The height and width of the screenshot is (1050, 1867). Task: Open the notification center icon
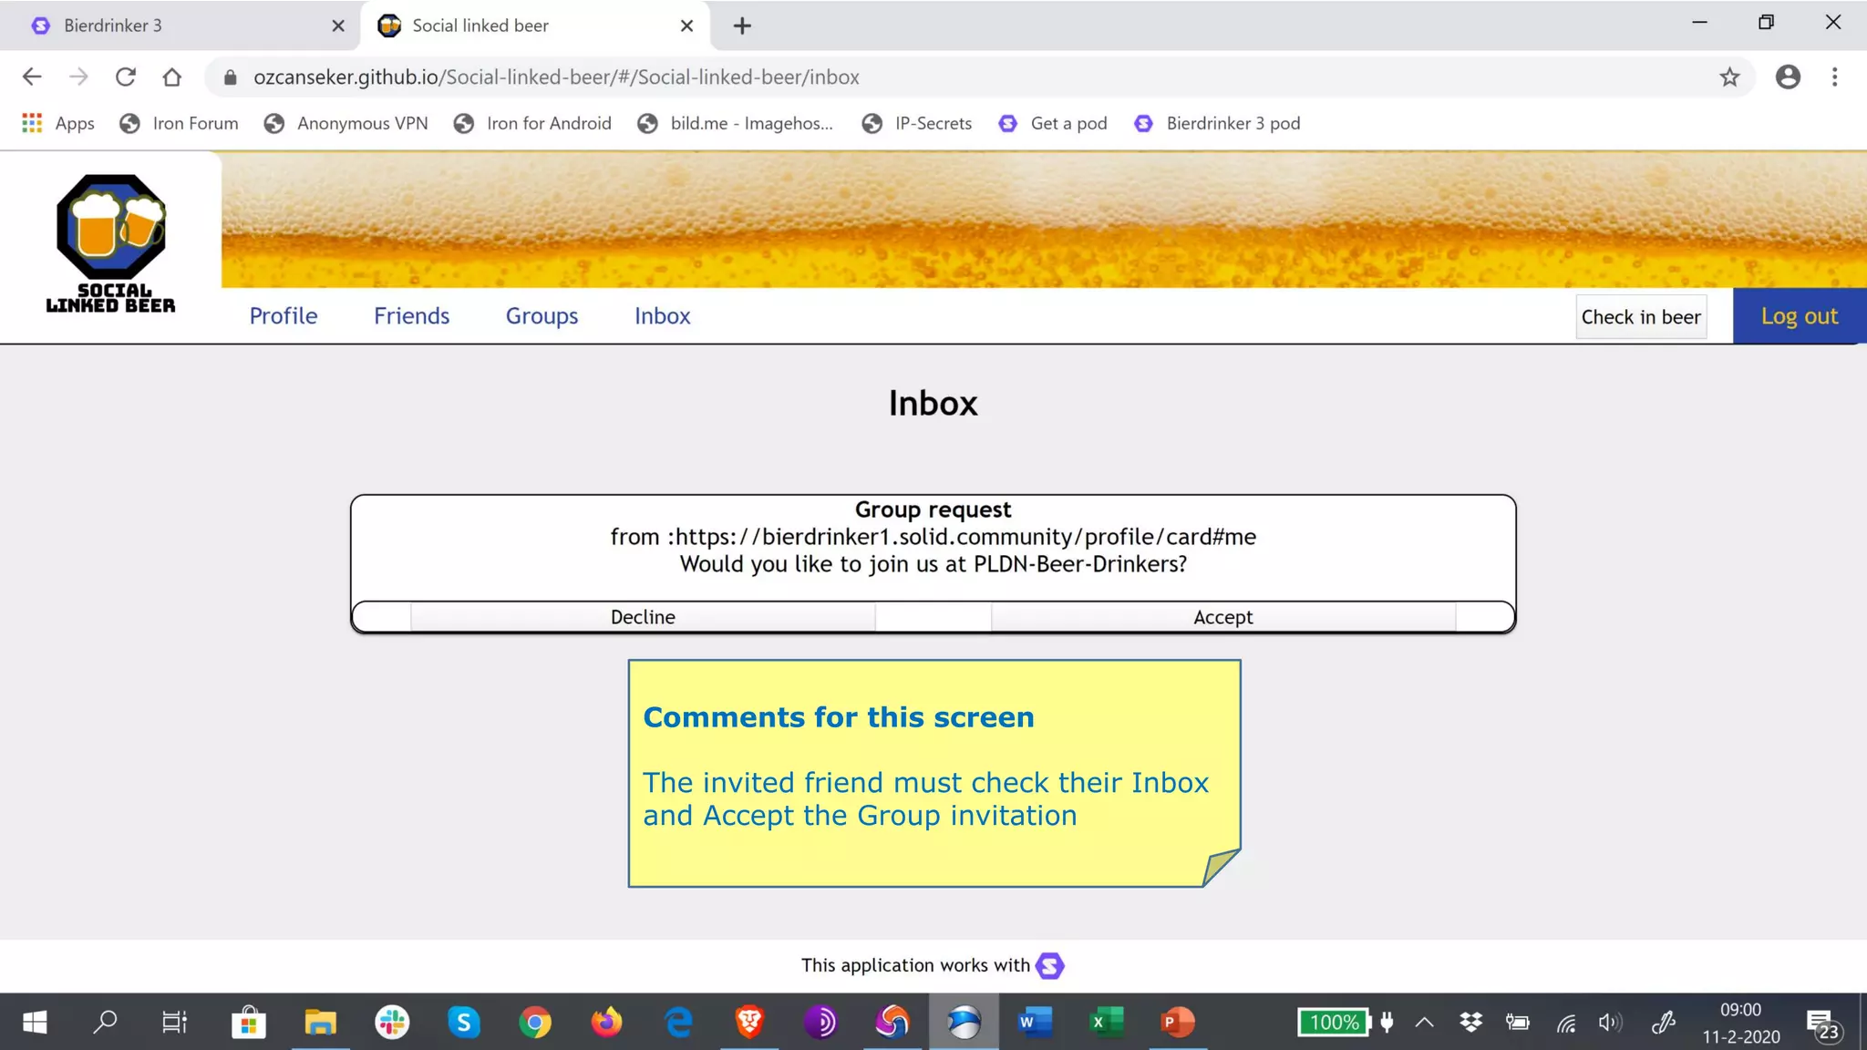pyautogui.click(x=1823, y=1024)
